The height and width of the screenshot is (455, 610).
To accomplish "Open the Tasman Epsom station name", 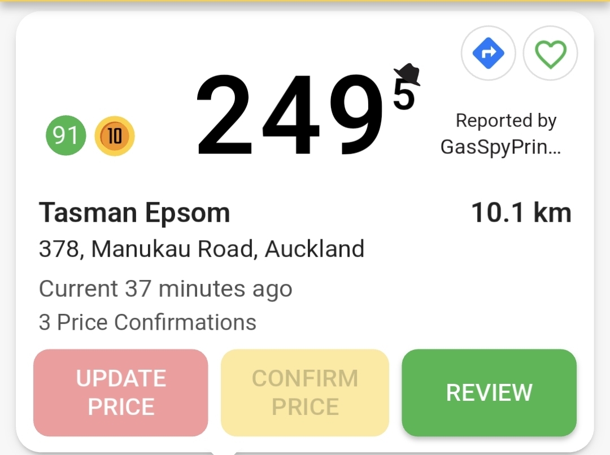I will 134,213.
